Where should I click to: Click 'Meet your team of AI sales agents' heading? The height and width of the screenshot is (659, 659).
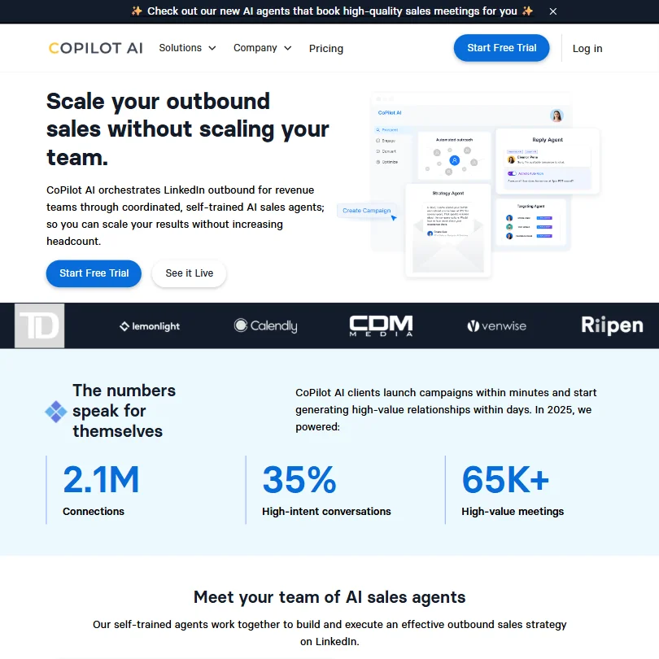click(x=329, y=597)
